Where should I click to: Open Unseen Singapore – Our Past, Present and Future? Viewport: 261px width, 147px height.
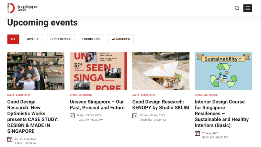97,105
